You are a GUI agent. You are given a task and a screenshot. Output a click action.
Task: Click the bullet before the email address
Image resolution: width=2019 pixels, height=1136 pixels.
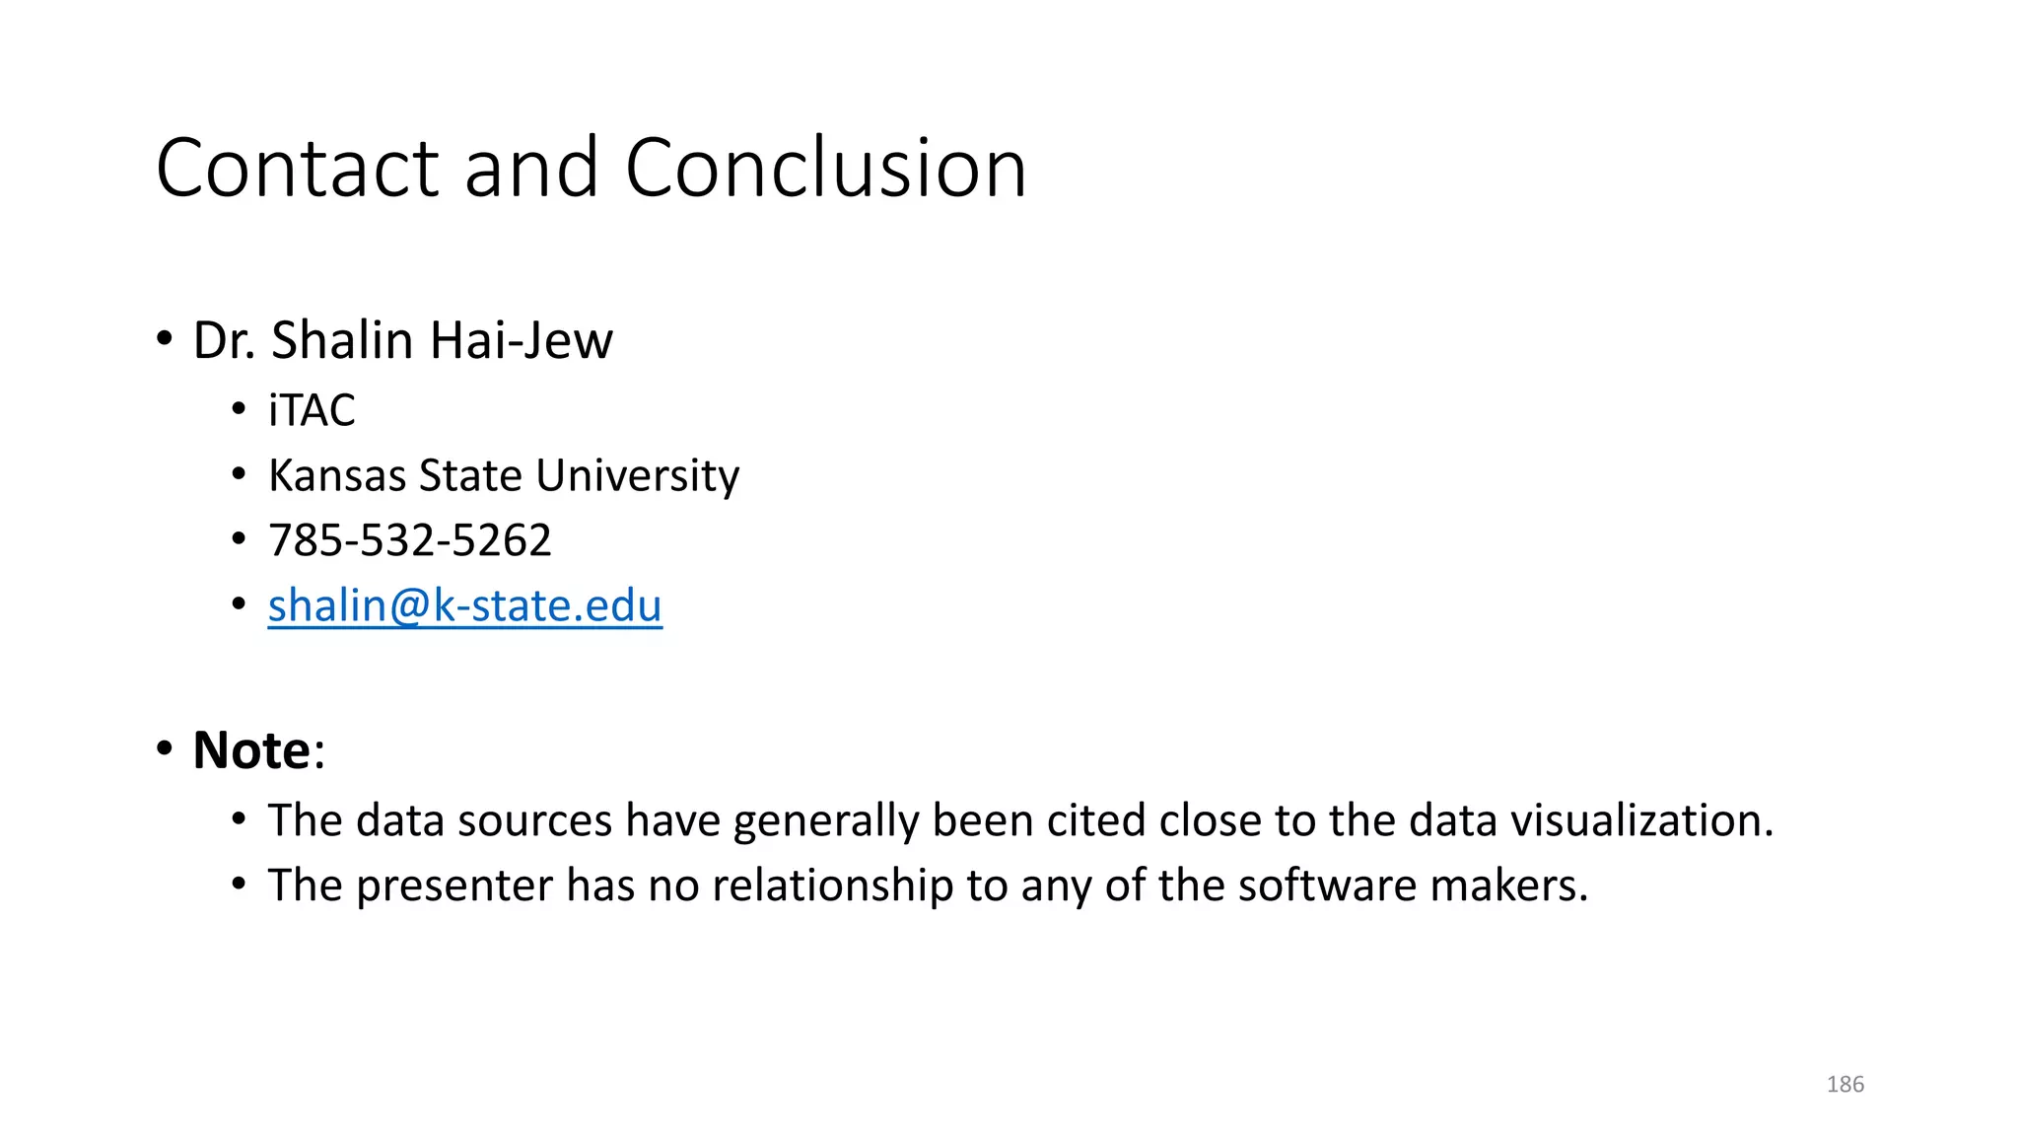click(x=239, y=603)
